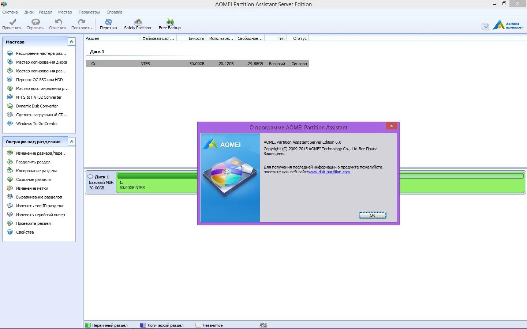This screenshot has width=527, height=329.
Task: Choose Изменить тип ID раздела
Action: [x=35, y=206]
